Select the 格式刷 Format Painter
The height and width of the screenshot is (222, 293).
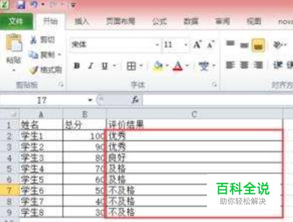coord(45,70)
